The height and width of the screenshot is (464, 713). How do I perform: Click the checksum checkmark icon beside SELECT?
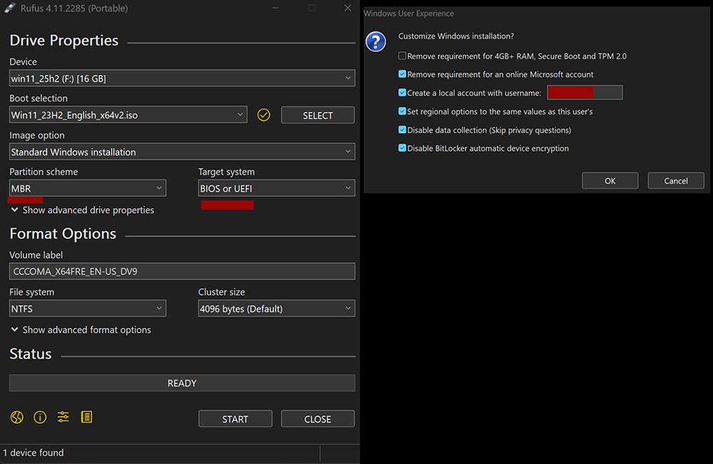(x=264, y=115)
